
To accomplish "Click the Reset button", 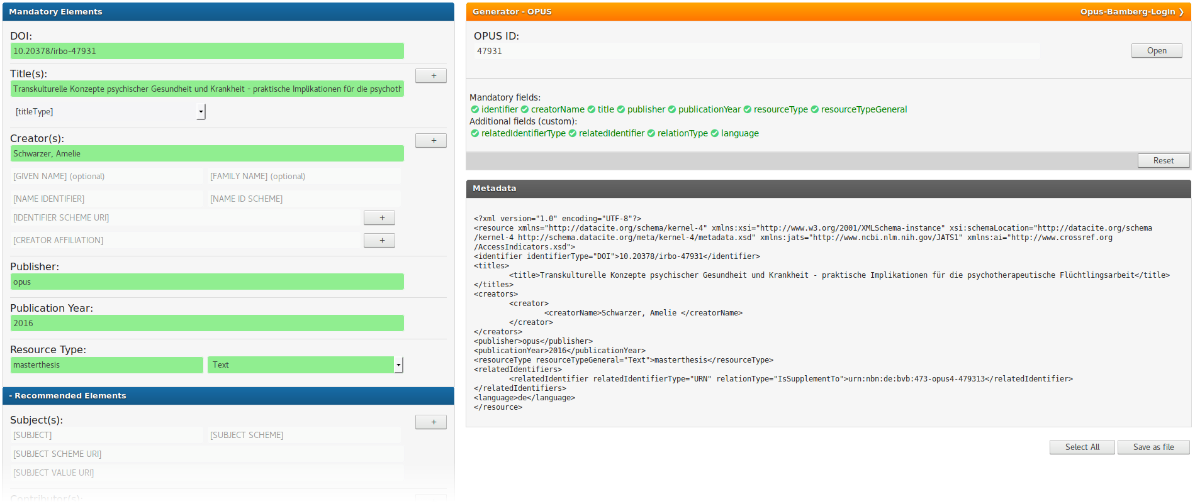I will pyautogui.click(x=1164, y=161).
